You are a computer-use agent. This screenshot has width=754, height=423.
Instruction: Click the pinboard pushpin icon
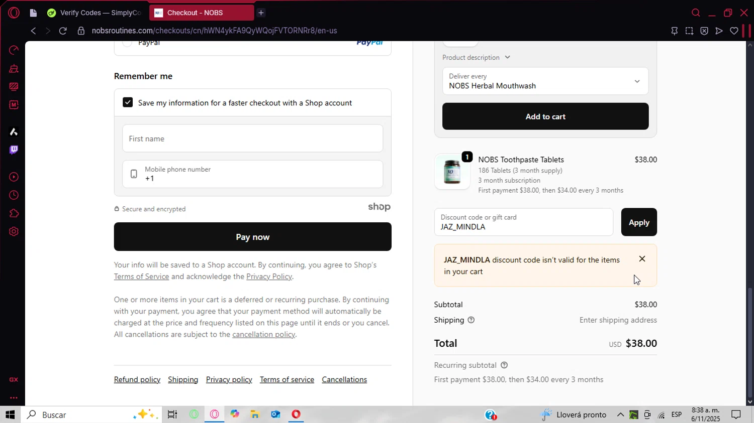point(675,31)
